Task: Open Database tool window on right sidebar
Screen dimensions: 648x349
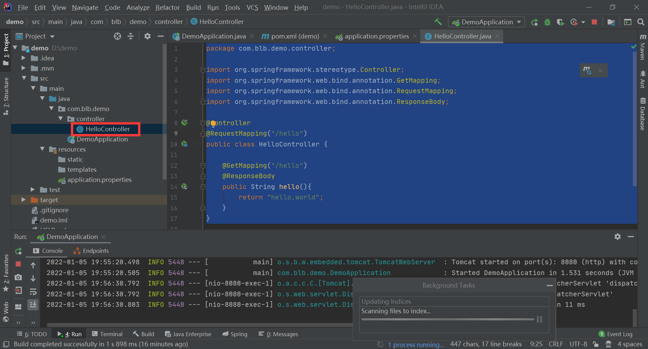Action: point(643,114)
